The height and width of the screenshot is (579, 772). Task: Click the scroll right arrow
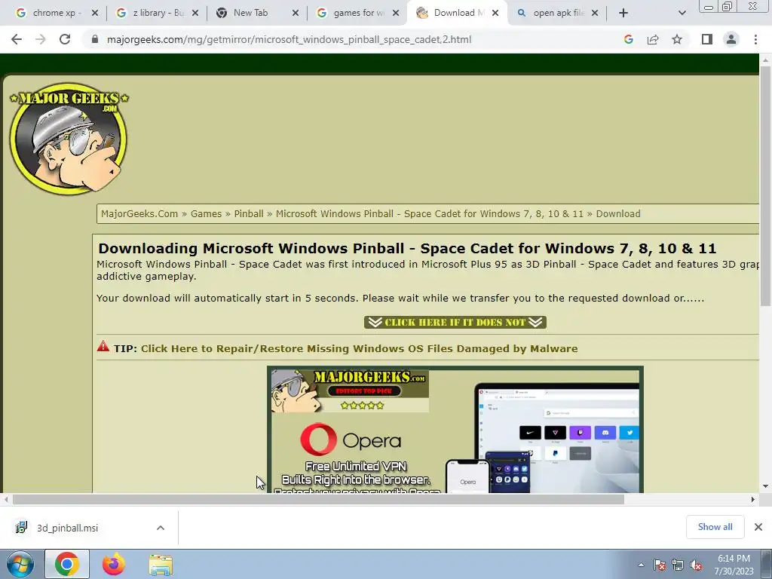click(753, 499)
